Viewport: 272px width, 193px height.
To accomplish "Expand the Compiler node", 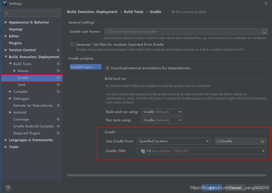I will (10, 91).
